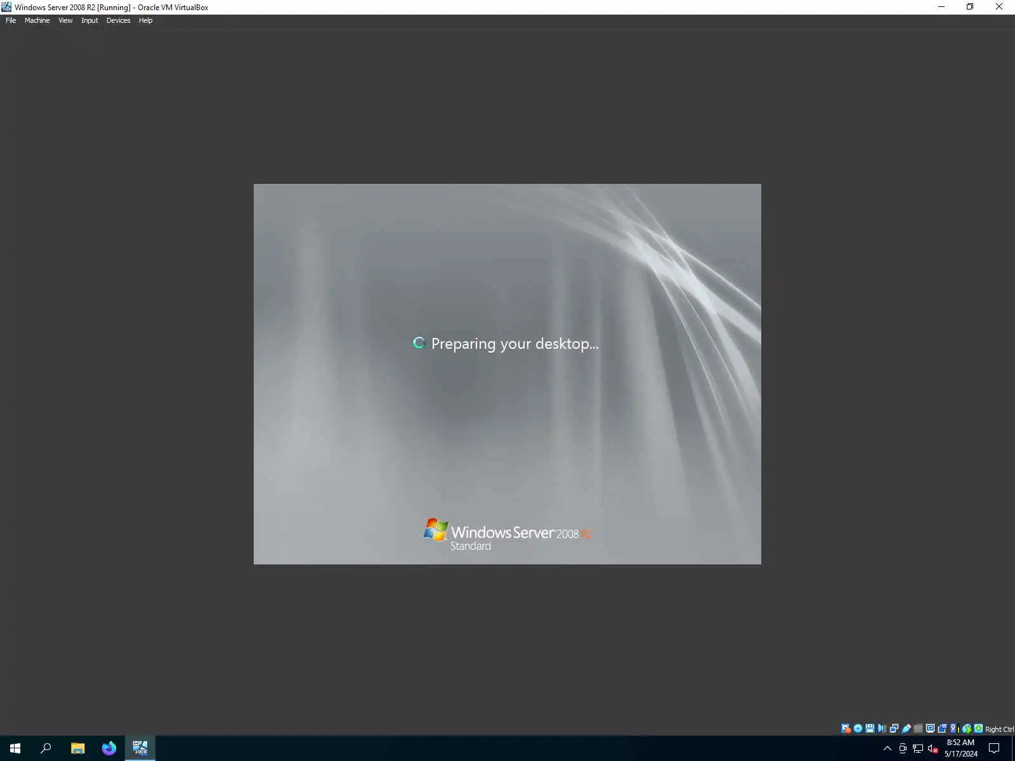This screenshot has width=1015, height=761.
Task: Open the File menu
Action: tap(11, 20)
